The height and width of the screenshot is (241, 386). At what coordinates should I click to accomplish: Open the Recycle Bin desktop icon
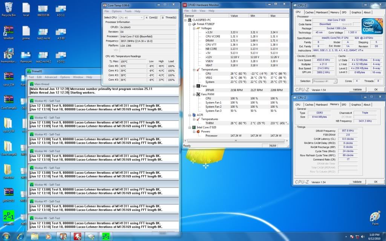(8, 8)
